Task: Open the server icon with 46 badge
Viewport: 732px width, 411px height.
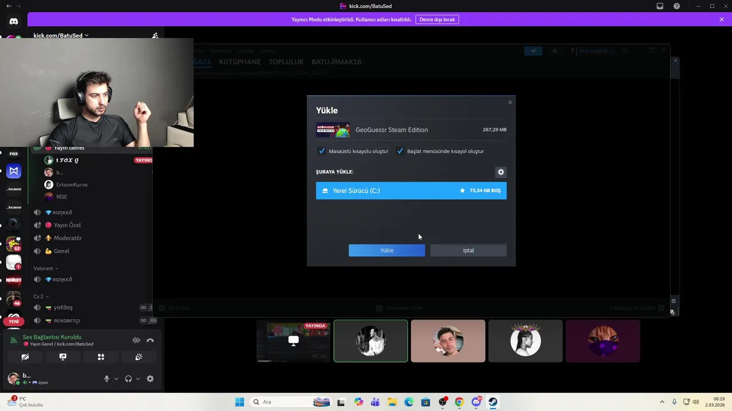Action: tap(14, 299)
